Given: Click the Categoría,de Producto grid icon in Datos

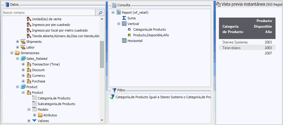Looking at the screenshot, I should click(34, 98).
